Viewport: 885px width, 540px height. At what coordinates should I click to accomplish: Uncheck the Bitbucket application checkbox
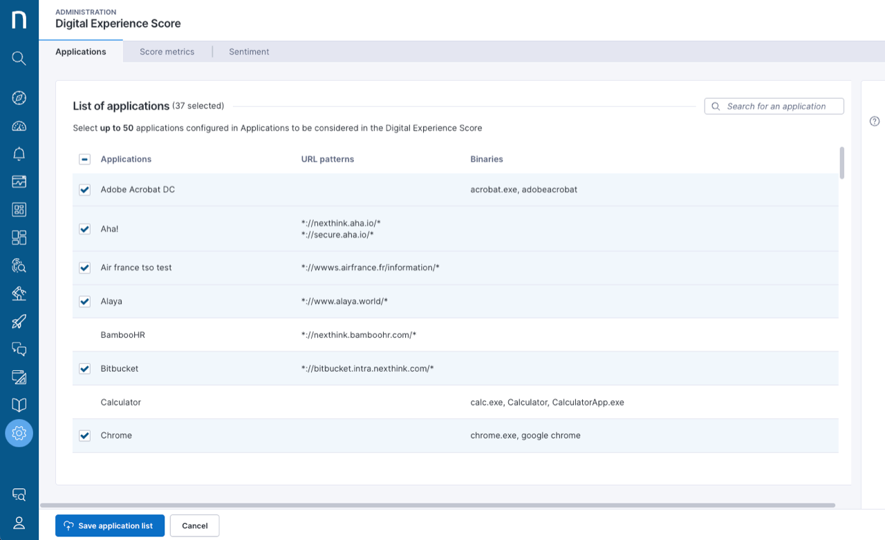click(x=84, y=369)
